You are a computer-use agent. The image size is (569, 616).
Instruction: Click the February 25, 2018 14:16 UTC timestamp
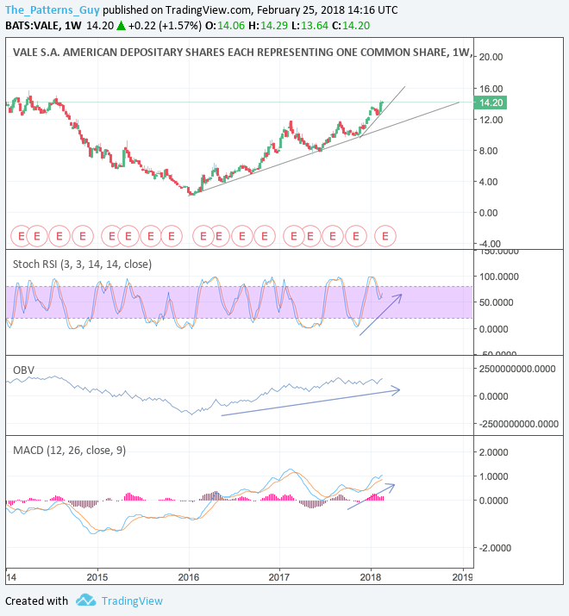click(327, 9)
